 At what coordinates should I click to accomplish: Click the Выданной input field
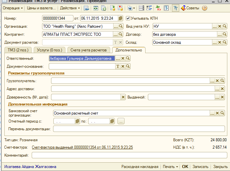[x=182, y=97]
